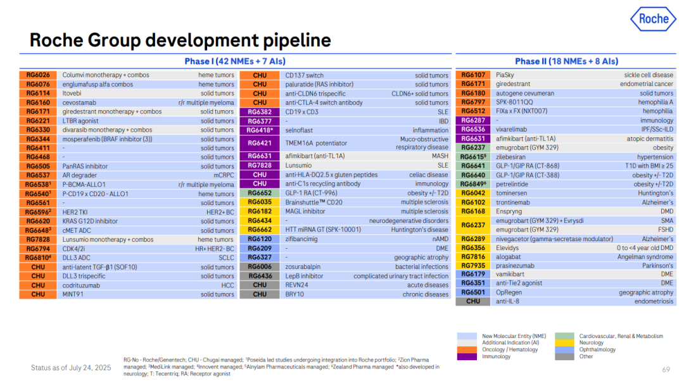The height and width of the screenshot is (381, 684).
Task: Select the DLL3 ADC entry
Action: (77, 258)
